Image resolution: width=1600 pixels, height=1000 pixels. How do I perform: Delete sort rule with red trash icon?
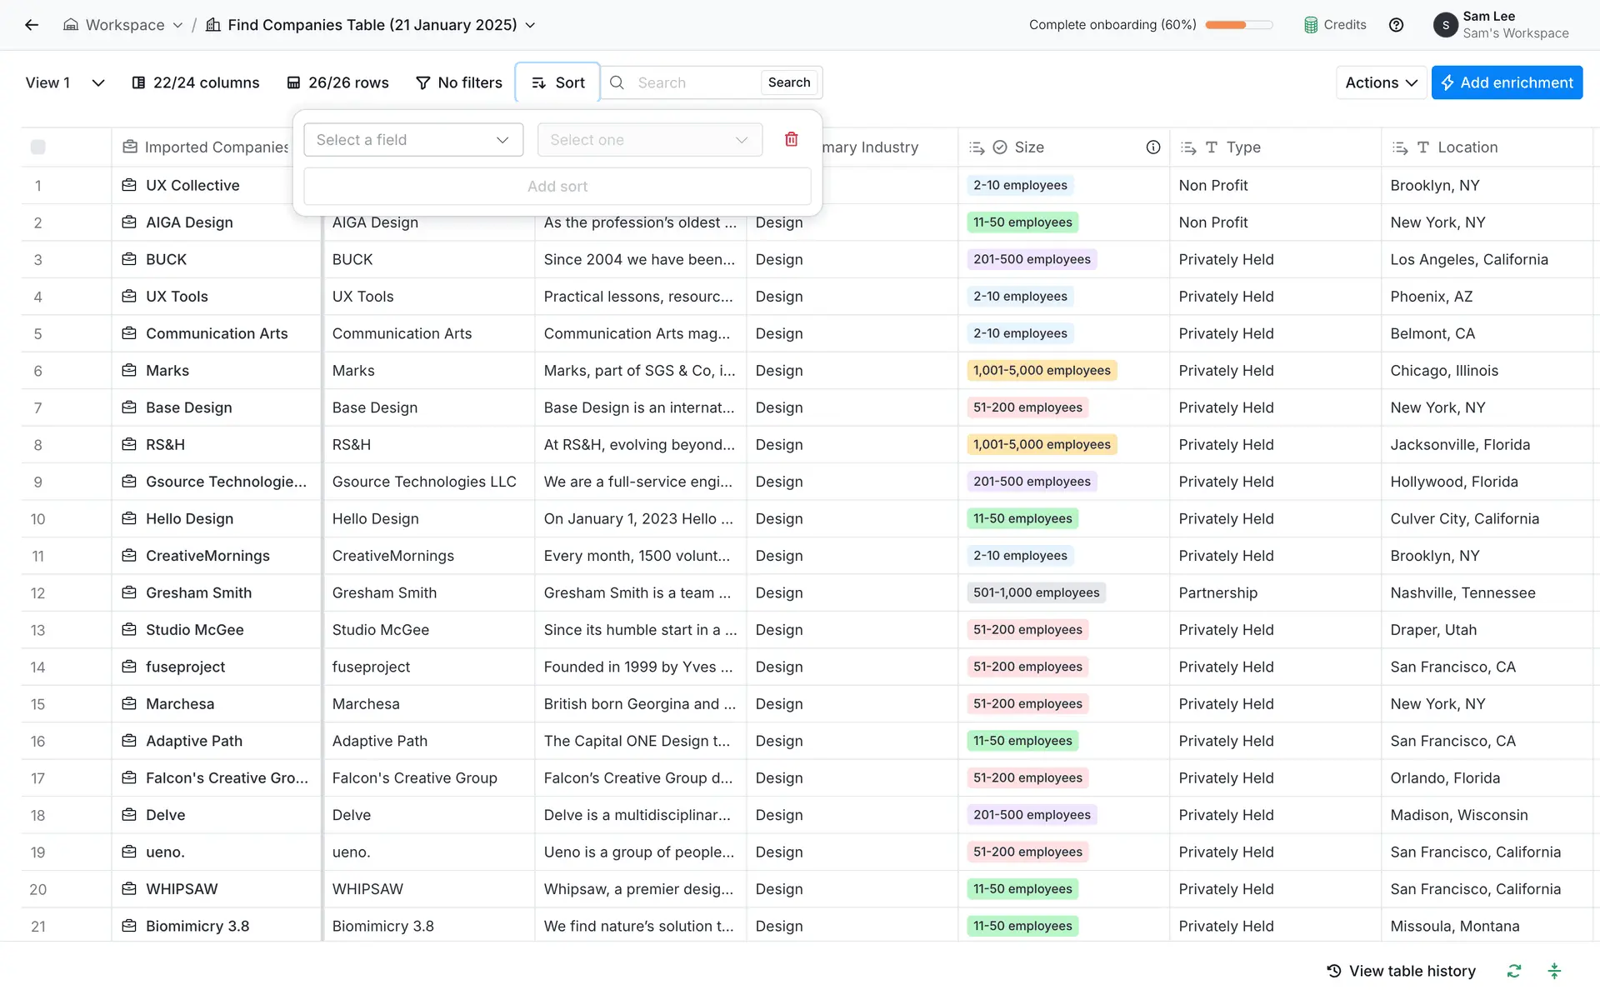791,139
